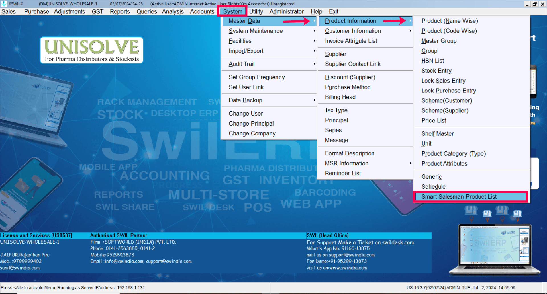The height and width of the screenshot is (294, 547).
Task: Select Product (Code Wise)
Action: tap(472, 31)
